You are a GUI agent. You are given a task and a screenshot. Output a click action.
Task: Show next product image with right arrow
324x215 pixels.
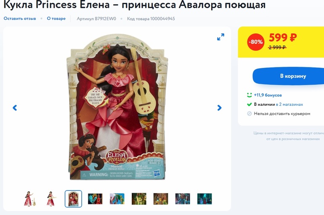pyautogui.click(x=220, y=107)
